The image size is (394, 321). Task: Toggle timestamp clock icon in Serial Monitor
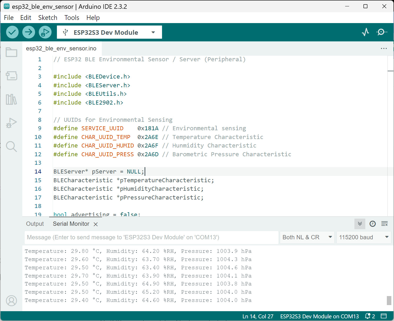coord(372,224)
